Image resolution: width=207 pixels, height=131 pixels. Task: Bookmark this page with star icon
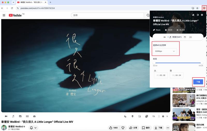tap(197, 8)
